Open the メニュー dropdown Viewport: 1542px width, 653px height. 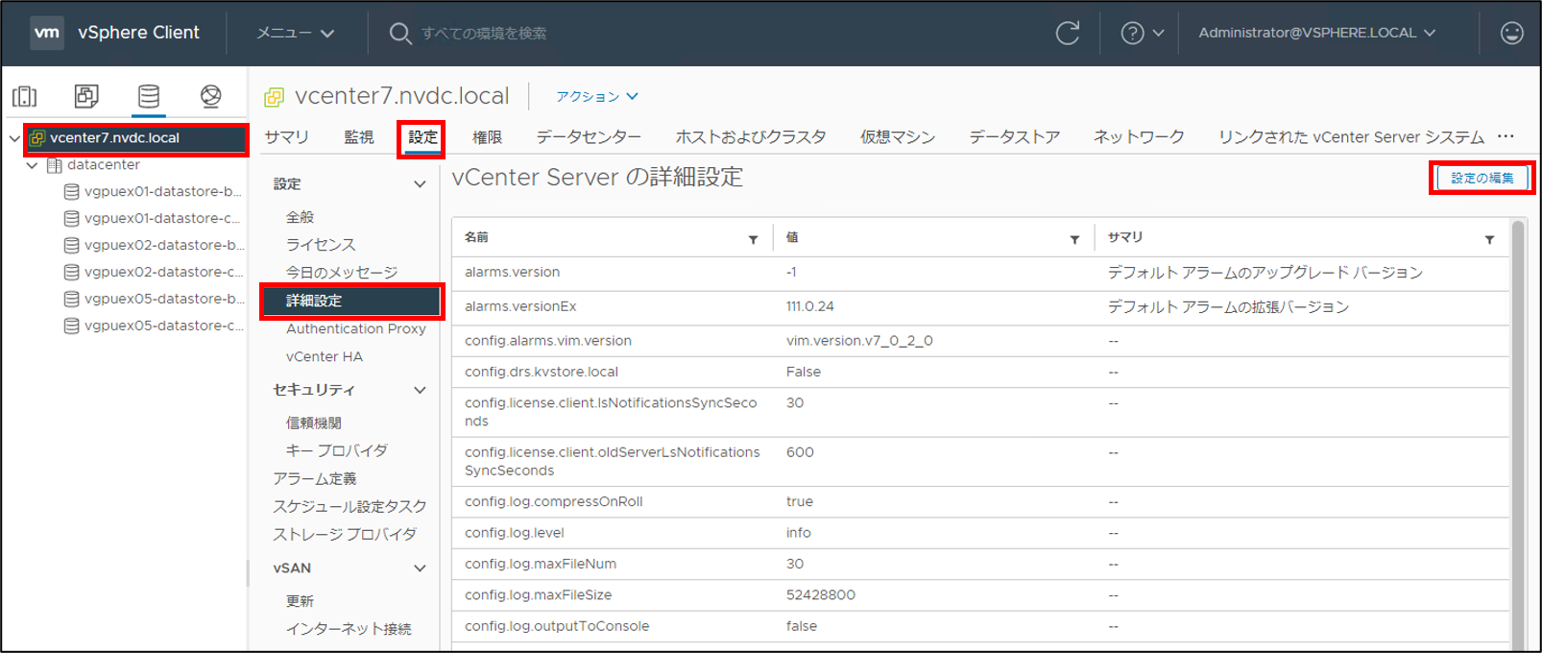tap(296, 33)
